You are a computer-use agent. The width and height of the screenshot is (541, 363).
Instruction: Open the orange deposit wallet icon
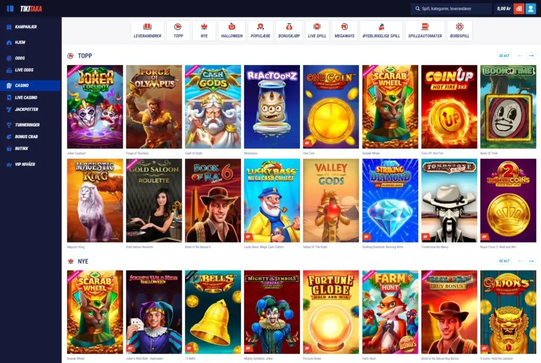point(519,8)
